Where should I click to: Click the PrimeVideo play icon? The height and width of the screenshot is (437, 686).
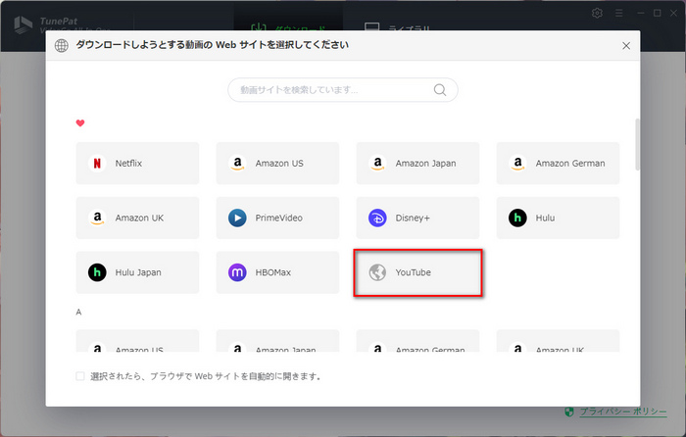pos(237,218)
